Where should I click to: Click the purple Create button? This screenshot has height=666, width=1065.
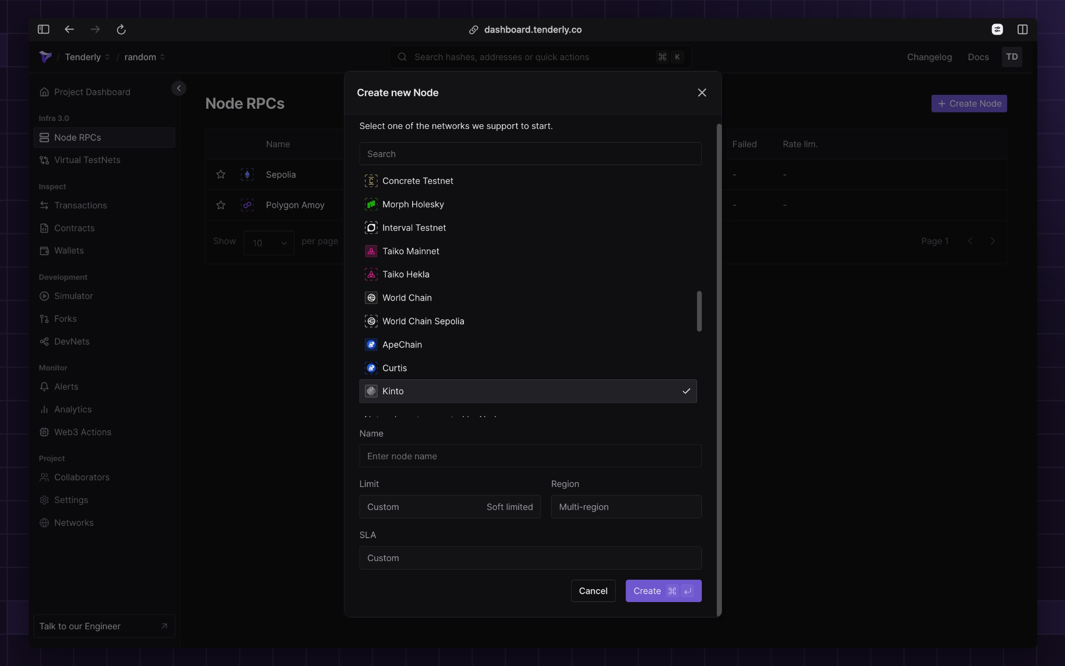663,591
